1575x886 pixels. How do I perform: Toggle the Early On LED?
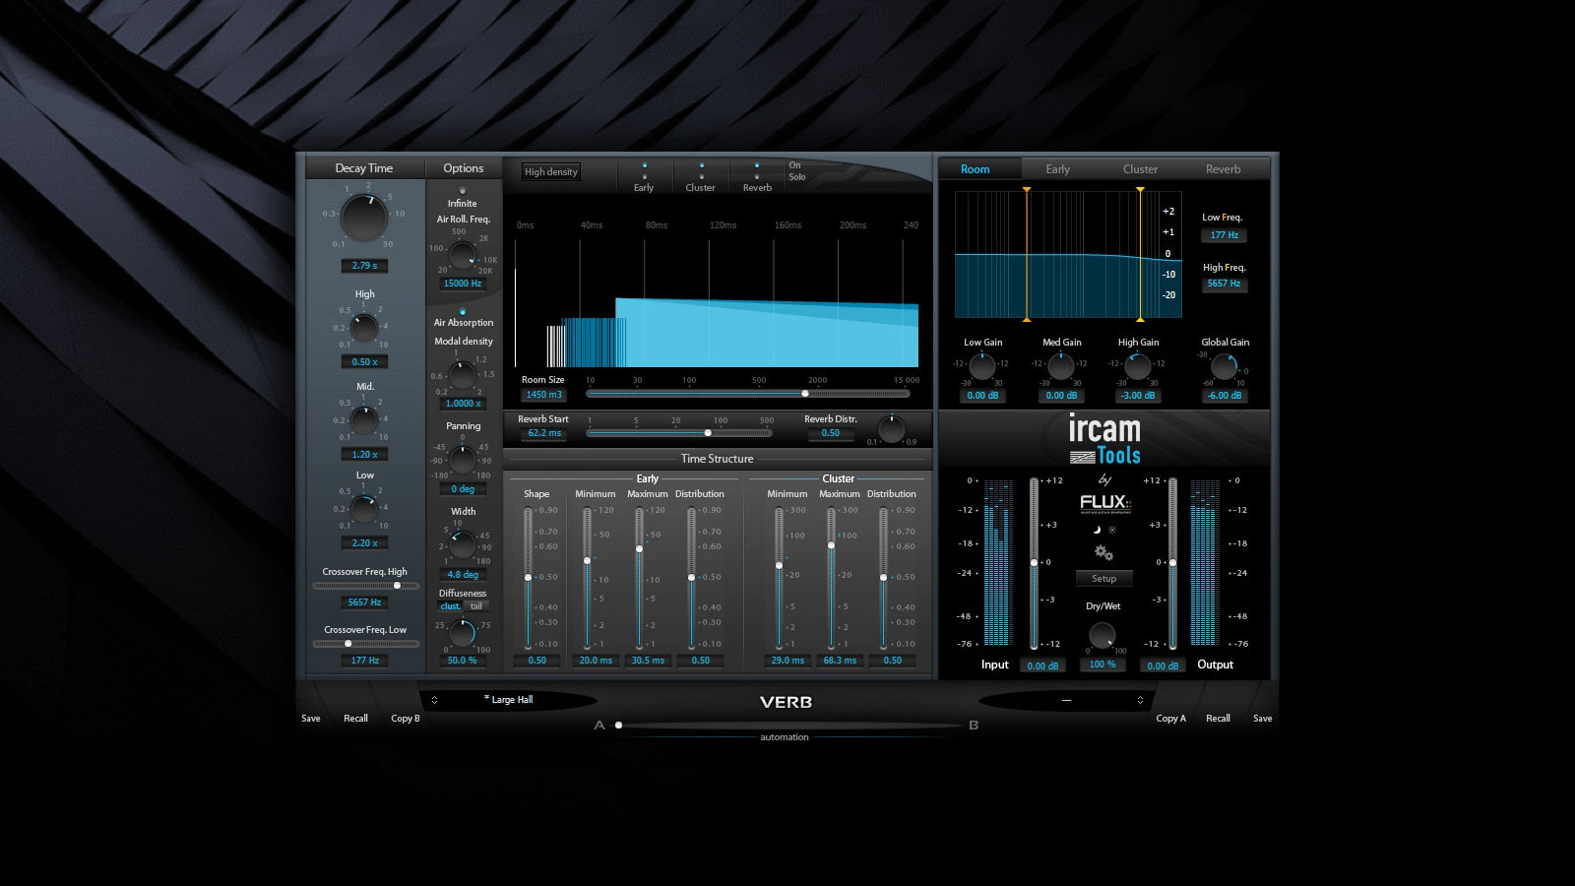(645, 165)
